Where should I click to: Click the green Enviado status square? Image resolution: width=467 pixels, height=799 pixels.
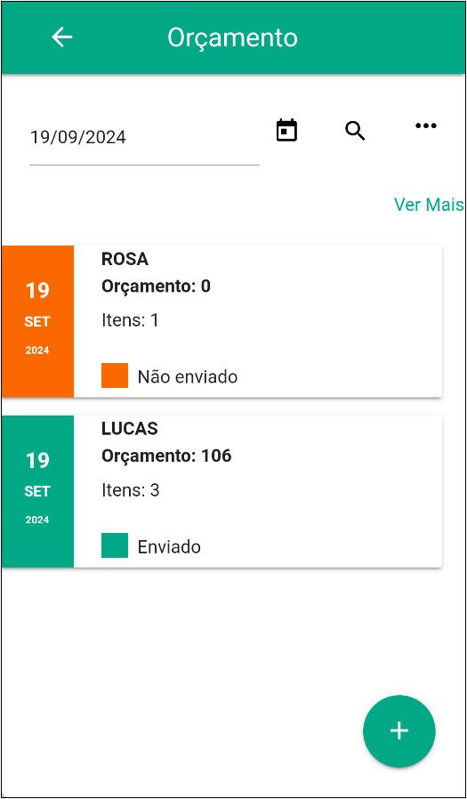coord(115,545)
